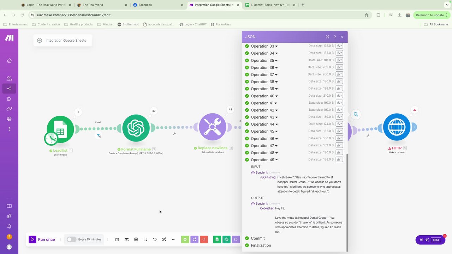Click the scenario inputs icon beside save
The image size is (452, 254).
pyautogui.click(x=126, y=240)
